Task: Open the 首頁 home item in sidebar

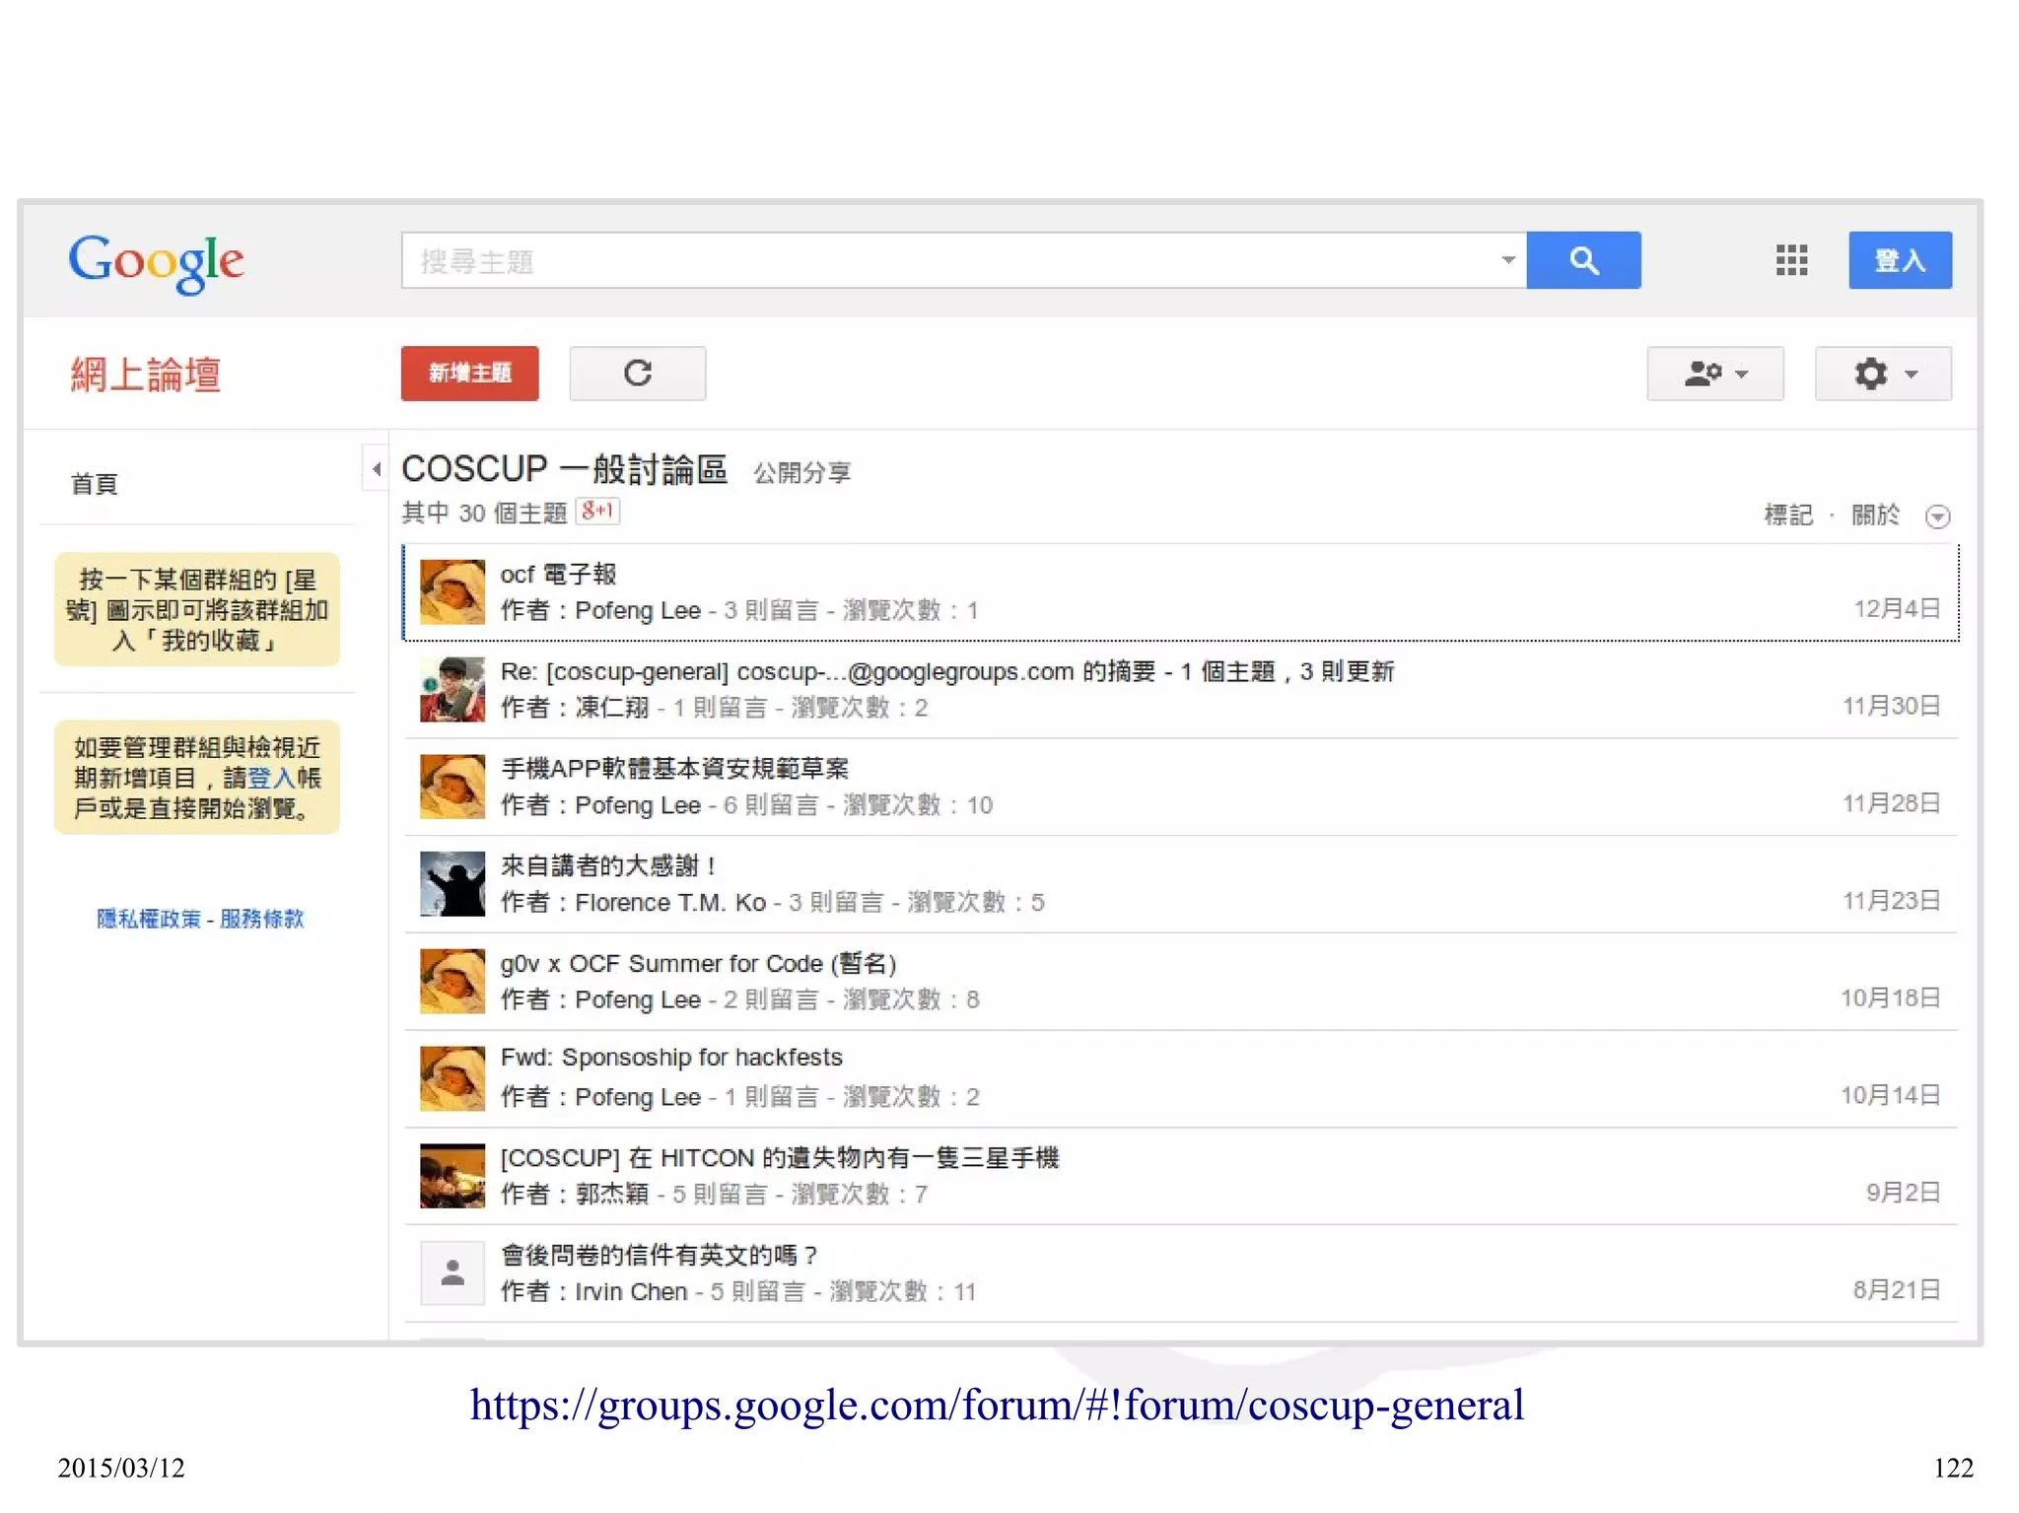Action: (95, 484)
